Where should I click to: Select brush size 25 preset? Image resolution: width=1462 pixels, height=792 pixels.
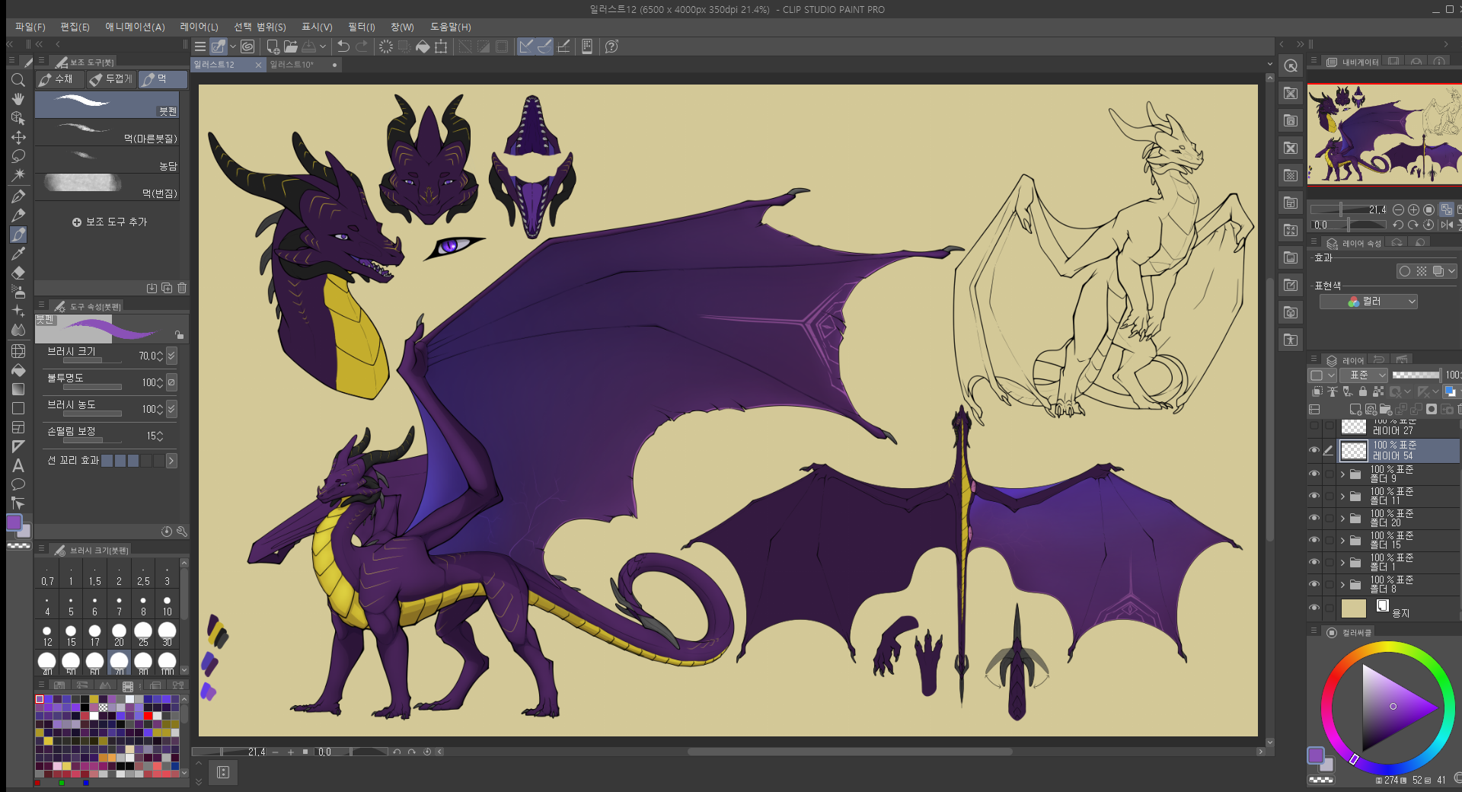tap(143, 634)
